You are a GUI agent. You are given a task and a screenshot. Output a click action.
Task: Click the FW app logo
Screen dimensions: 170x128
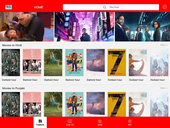(9, 7)
